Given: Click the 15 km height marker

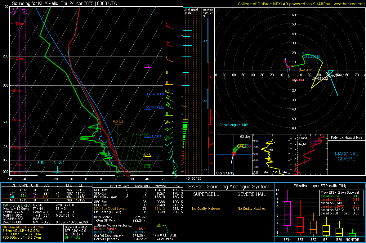Looking at the screenshot, I should click(x=18, y=24).
